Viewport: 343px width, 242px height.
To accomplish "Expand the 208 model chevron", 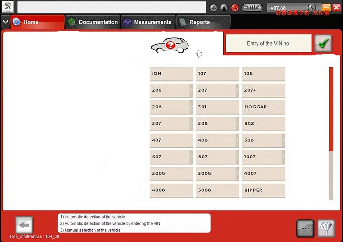I will point(191,107).
